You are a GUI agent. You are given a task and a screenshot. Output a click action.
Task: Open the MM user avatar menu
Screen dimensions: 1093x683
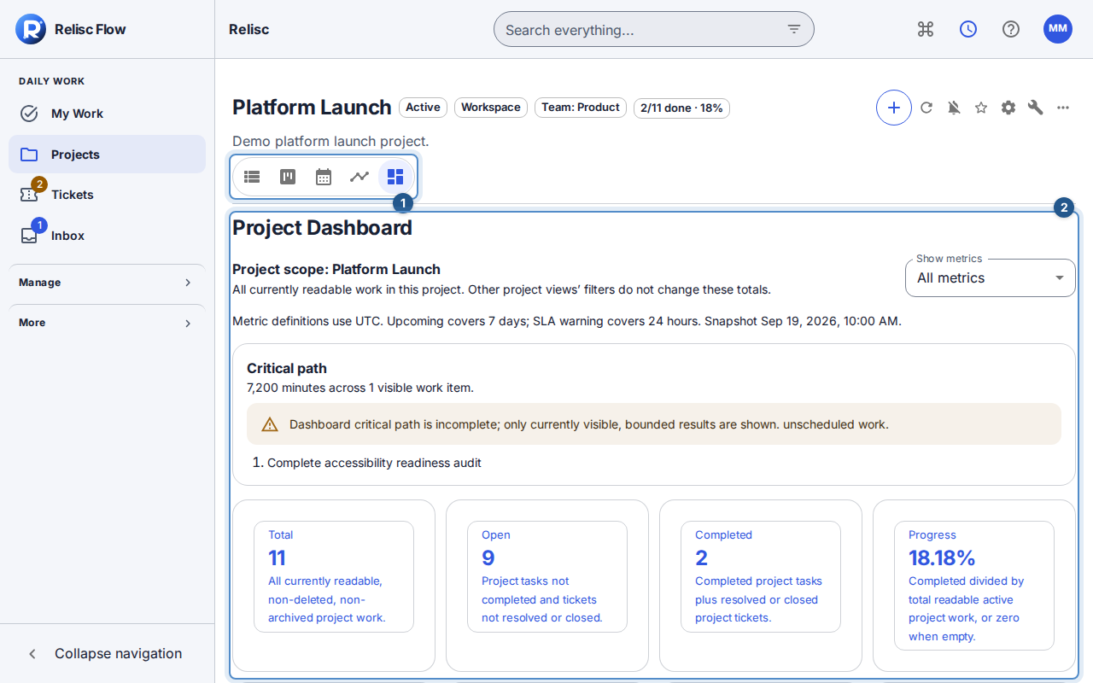[1058, 29]
